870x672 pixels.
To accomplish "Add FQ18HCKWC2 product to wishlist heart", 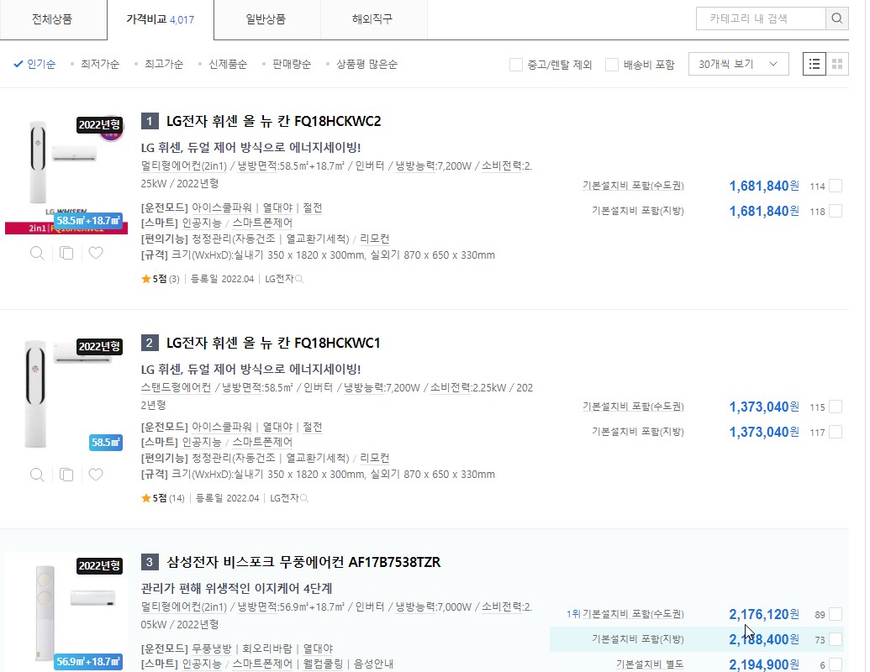I will (x=96, y=254).
